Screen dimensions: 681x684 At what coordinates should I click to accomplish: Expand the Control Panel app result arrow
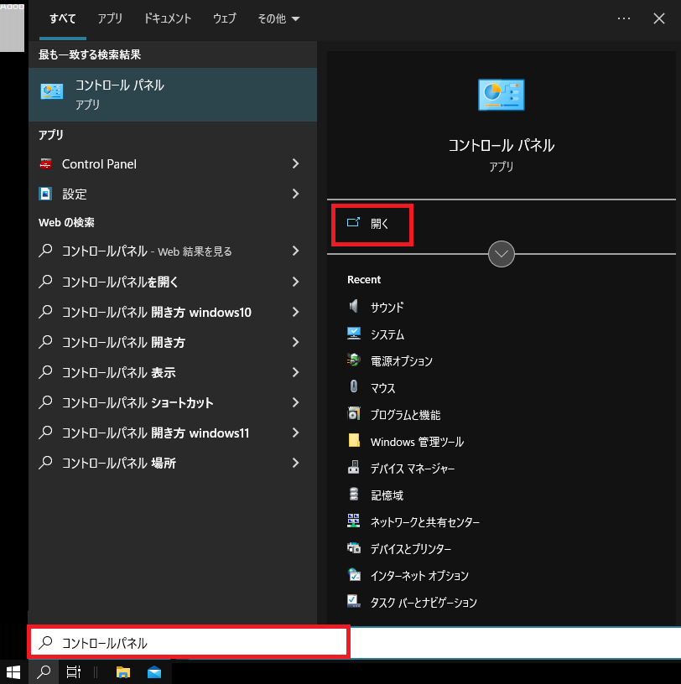pyautogui.click(x=295, y=164)
